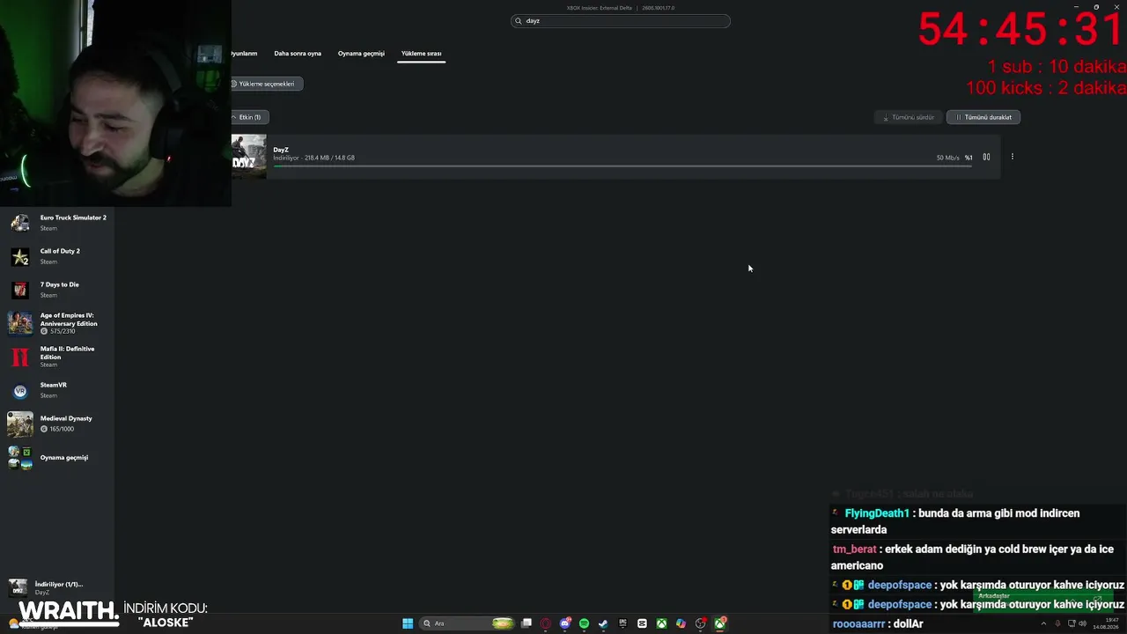The width and height of the screenshot is (1127, 634).
Task: Click the search magnifier icon beside dayz
Action: click(x=519, y=21)
